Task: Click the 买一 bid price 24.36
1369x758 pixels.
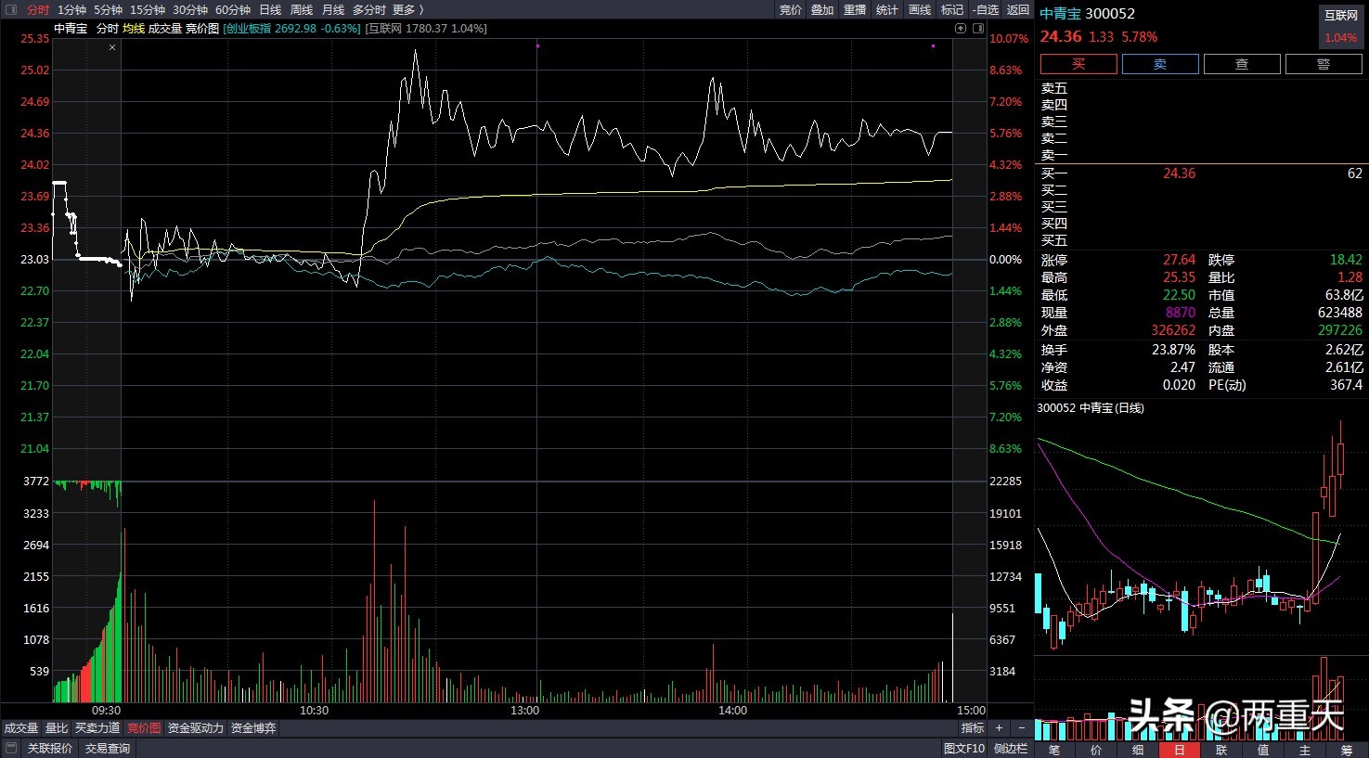Action: coord(1179,173)
